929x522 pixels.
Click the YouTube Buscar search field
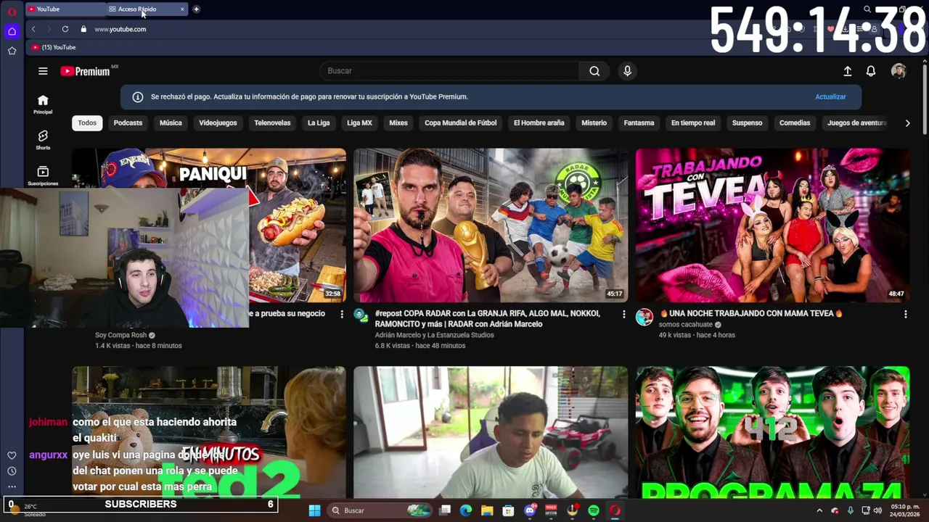(450, 71)
